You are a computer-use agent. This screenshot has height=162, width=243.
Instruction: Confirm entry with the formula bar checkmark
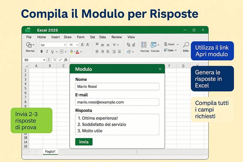60,60
